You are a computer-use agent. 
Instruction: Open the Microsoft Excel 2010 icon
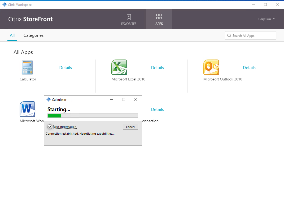pos(119,67)
